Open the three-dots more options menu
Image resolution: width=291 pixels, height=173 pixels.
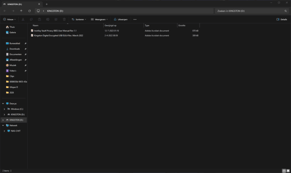[135, 19]
